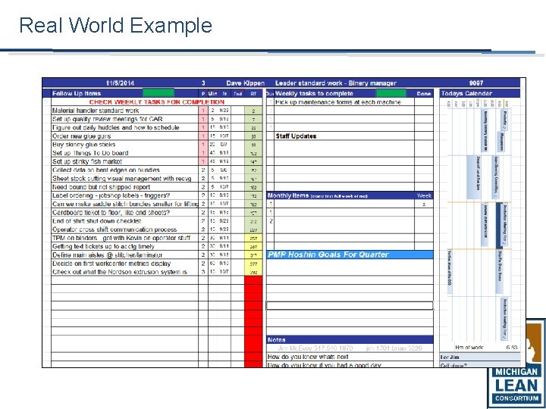The image size is (546, 409).
Task: Select the "Week" column header
Action: [424, 196]
